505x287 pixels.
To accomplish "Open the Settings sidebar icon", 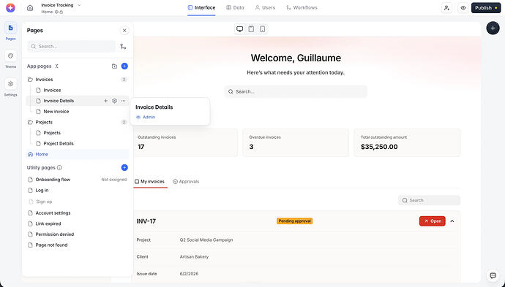I will [x=11, y=84].
